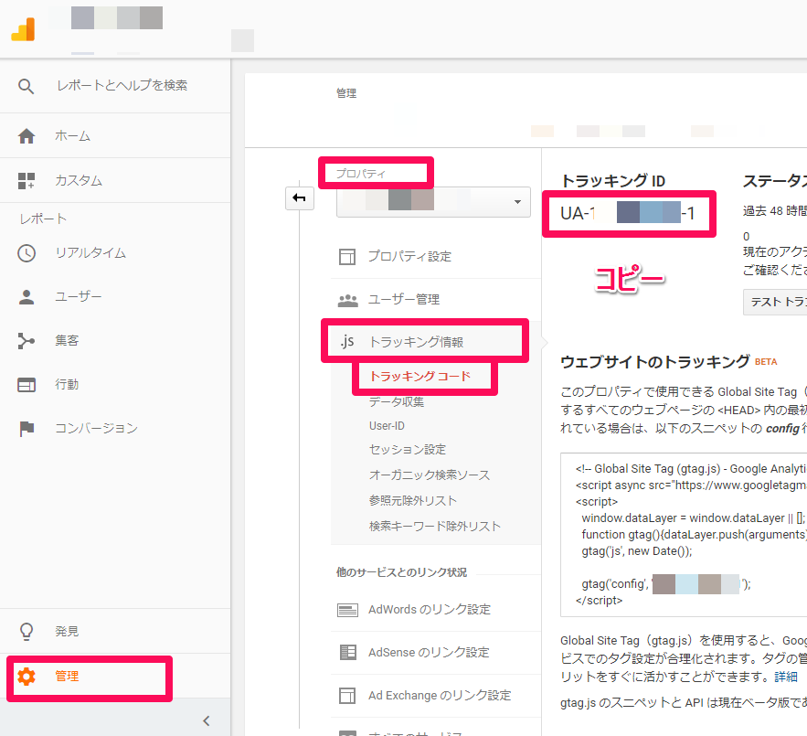The width and height of the screenshot is (807, 736).
Task: Open the 管理 admin section
Action: [x=67, y=677]
